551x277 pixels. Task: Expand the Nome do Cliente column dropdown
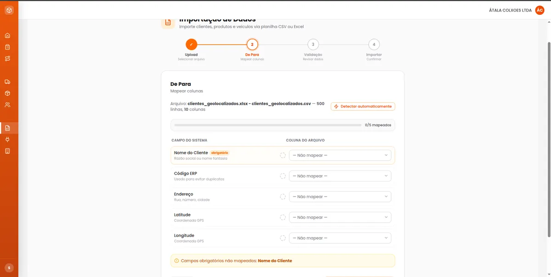point(340,155)
